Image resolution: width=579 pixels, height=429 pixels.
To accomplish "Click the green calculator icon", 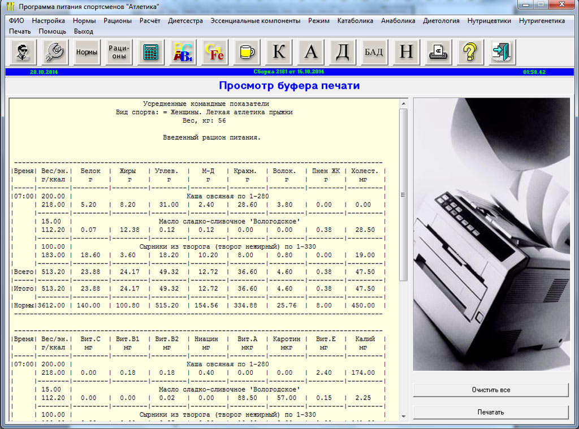I will [151, 53].
